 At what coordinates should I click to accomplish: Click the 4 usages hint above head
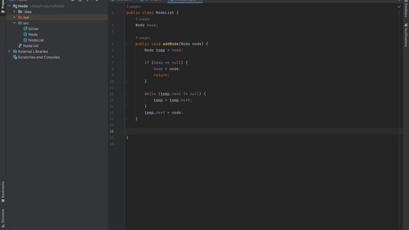pos(143,19)
